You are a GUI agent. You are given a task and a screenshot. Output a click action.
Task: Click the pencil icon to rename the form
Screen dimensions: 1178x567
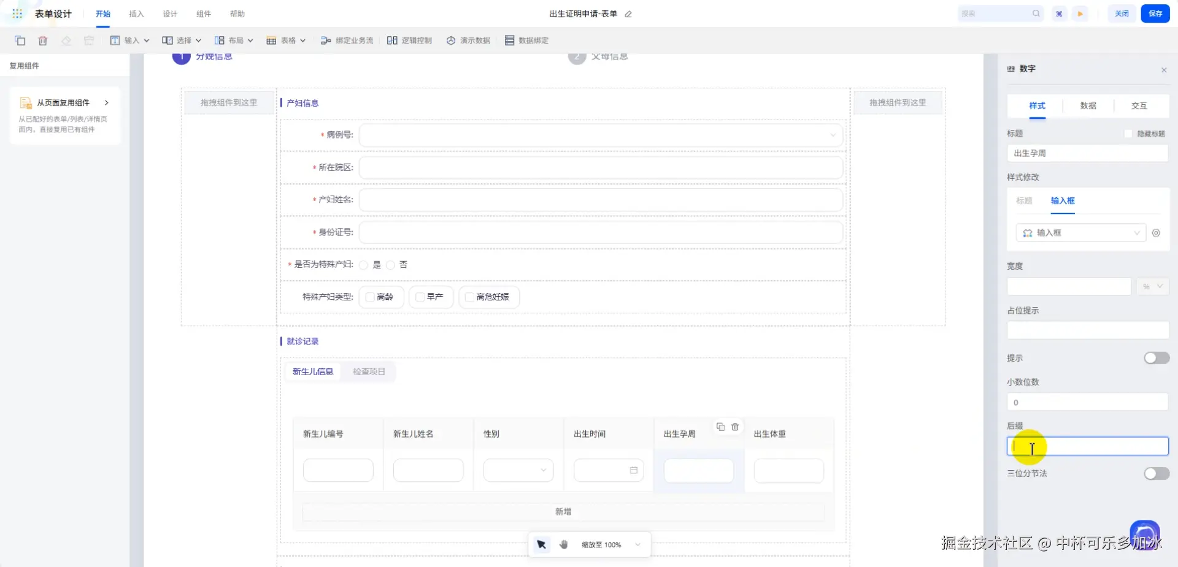628,14
